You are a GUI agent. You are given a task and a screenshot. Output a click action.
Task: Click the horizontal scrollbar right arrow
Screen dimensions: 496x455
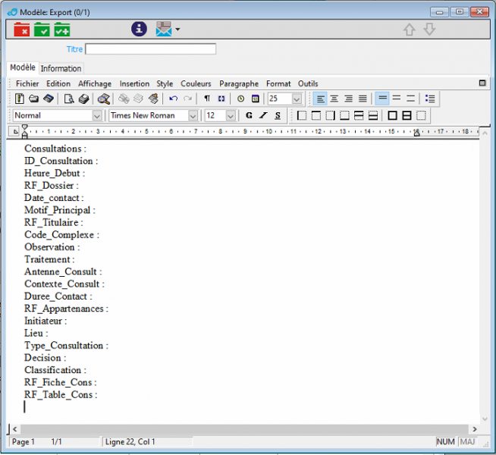click(475, 429)
